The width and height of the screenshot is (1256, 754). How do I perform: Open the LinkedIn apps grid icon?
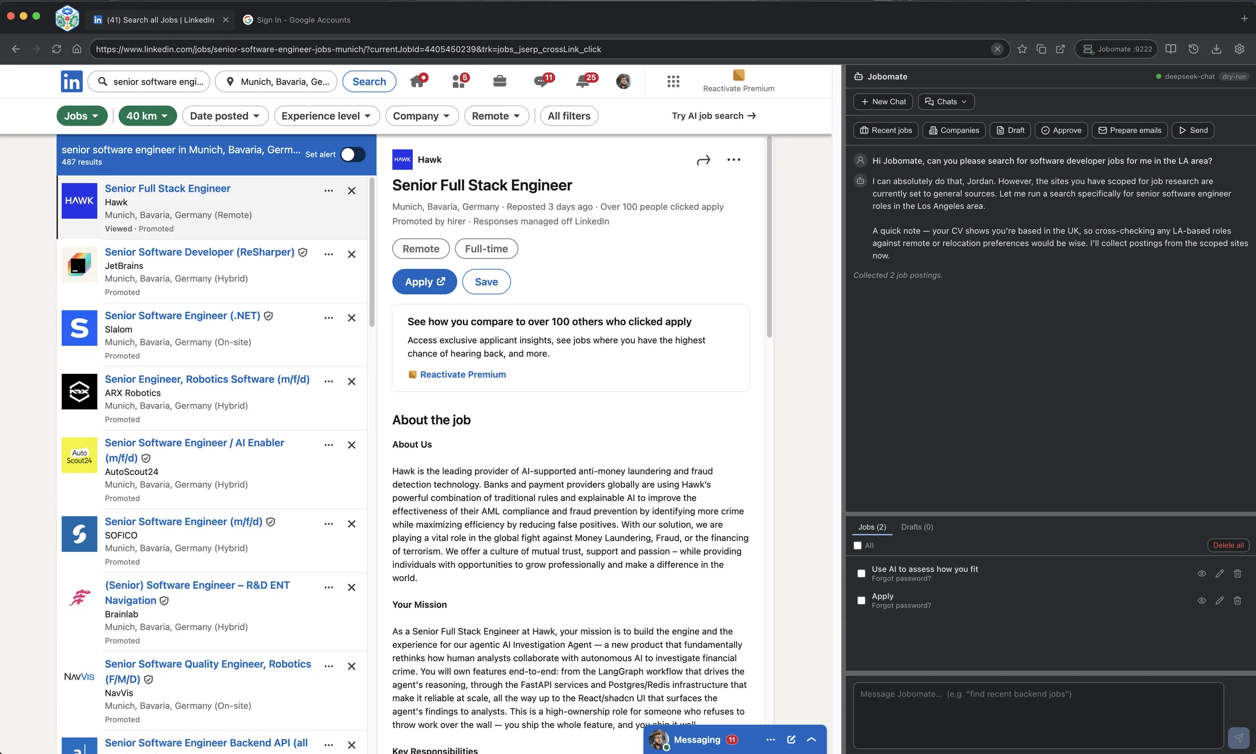[673, 82]
